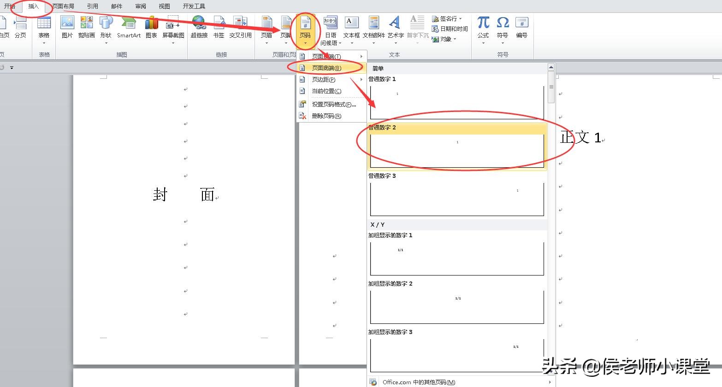Choose the 加粗显示的数字 3 preview
This screenshot has width=722, height=387.
tap(457, 351)
